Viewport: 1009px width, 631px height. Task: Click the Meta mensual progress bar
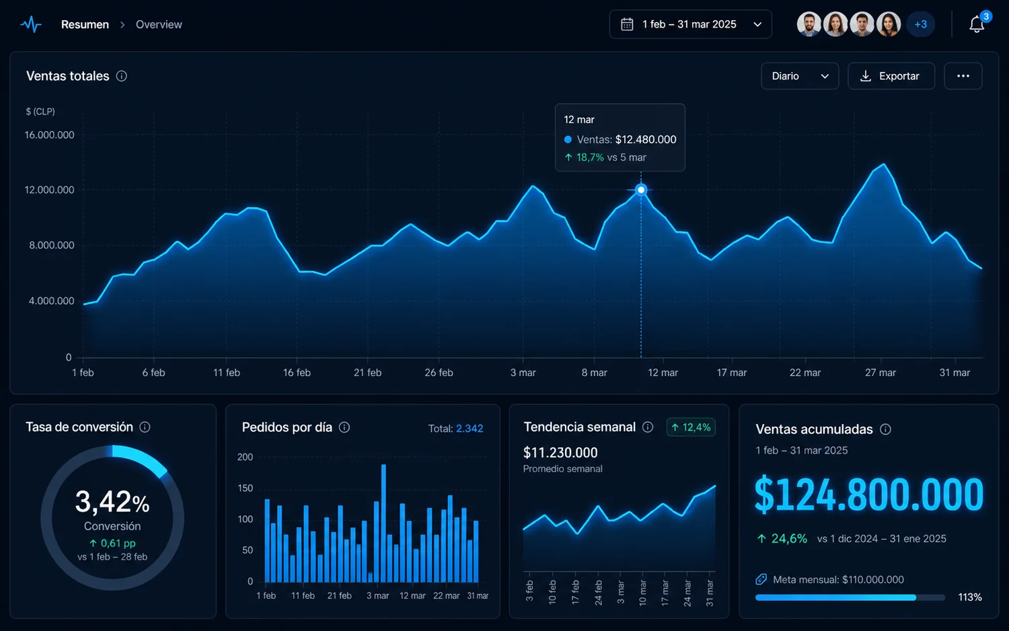coord(850,597)
